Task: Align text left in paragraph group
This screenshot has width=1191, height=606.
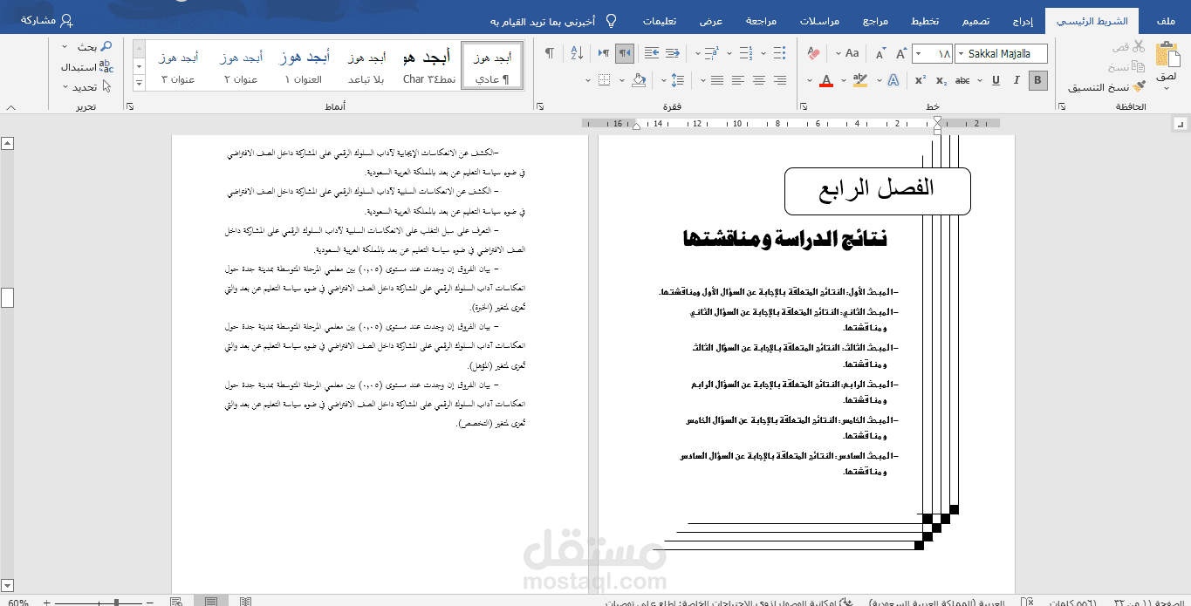Action: click(x=737, y=80)
